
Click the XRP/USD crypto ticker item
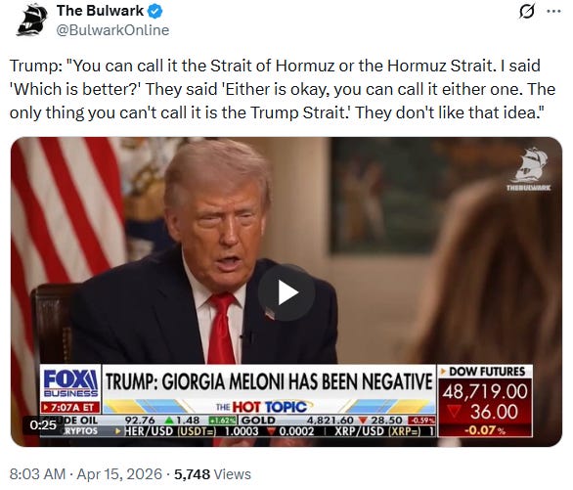click(383, 431)
